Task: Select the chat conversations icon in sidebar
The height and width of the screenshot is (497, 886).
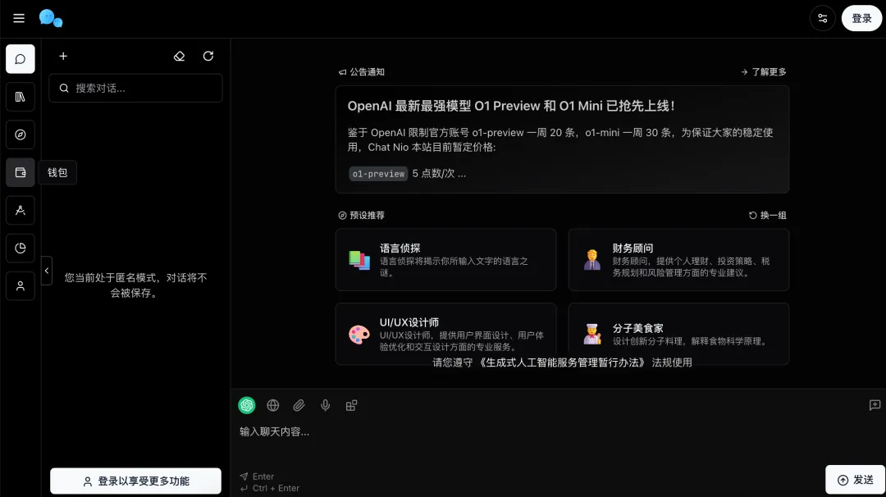Action: pyautogui.click(x=21, y=58)
